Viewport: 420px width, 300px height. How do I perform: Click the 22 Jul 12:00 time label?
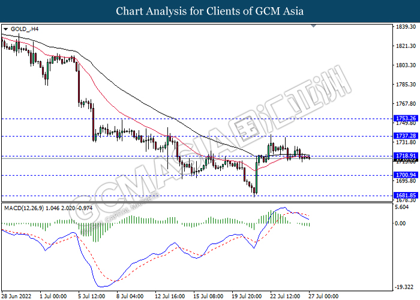coord(285,296)
